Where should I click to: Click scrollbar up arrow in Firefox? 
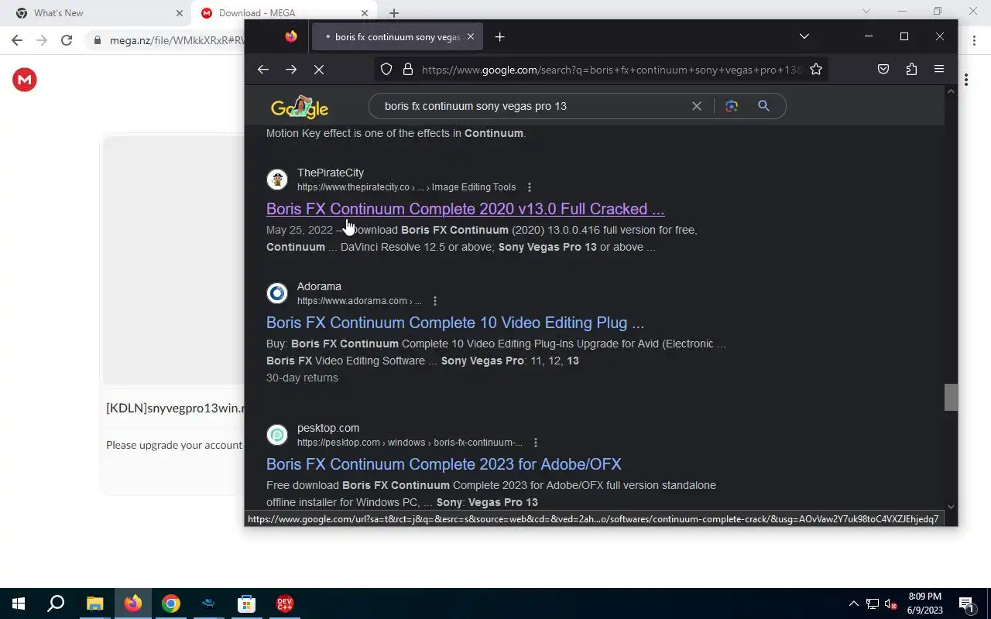coord(951,91)
